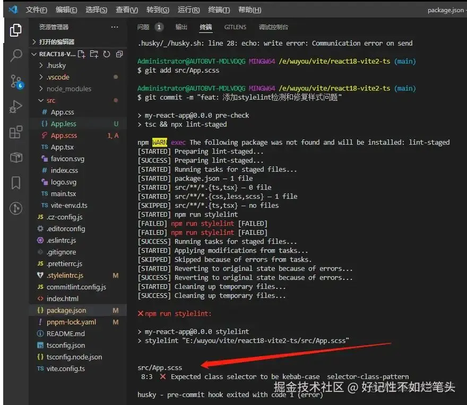Open the Edit menu

(66, 10)
